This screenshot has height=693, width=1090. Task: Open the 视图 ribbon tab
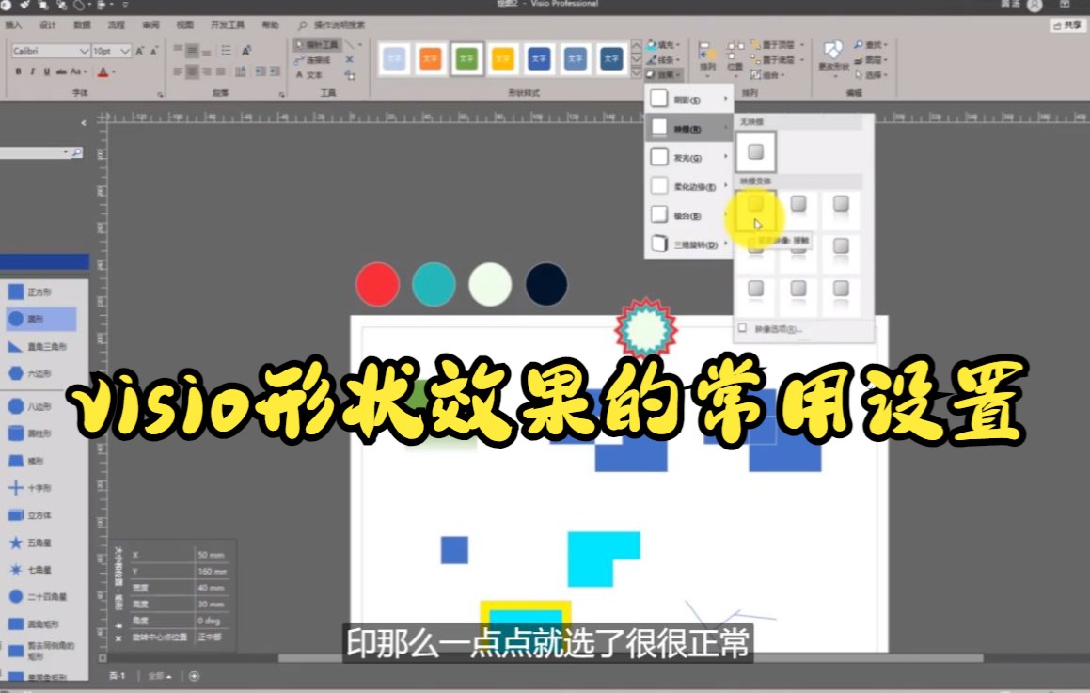pos(183,24)
